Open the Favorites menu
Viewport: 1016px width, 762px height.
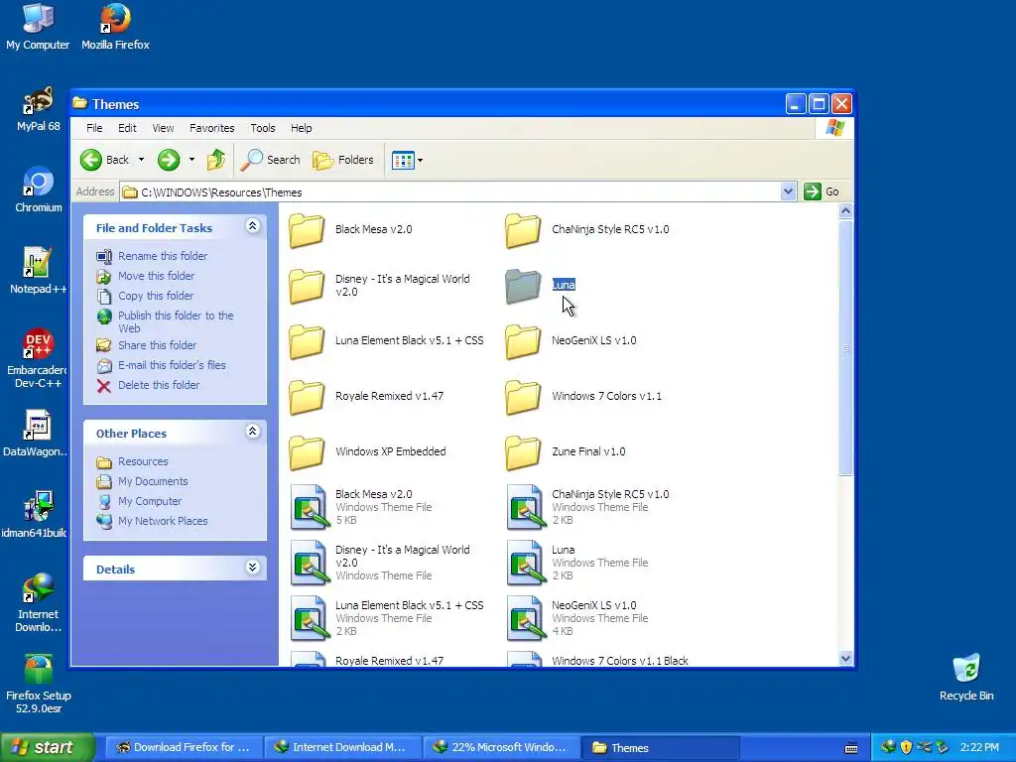point(212,128)
